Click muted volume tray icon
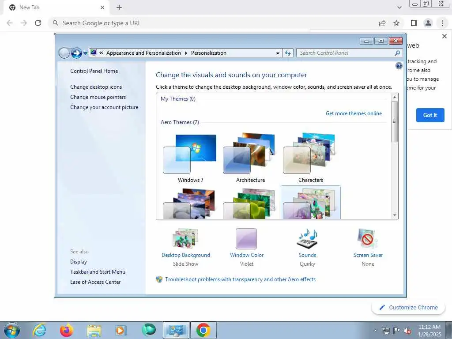The width and height of the screenshot is (452, 339). [407, 331]
